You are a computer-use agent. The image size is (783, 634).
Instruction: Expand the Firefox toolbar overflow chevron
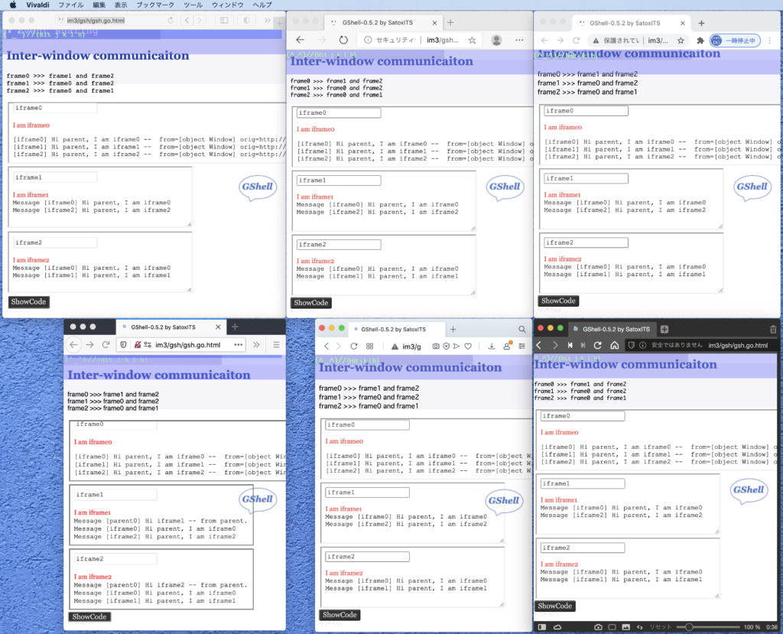(x=257, y=344)
